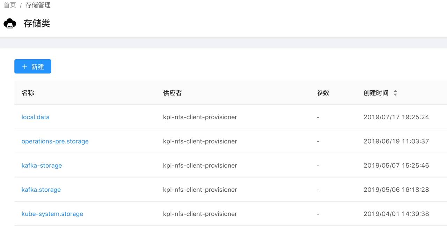Image resolution: width=447 pixels, height=229 pixels.
Task: Open the local.data storage class
Action: [36, 117]
